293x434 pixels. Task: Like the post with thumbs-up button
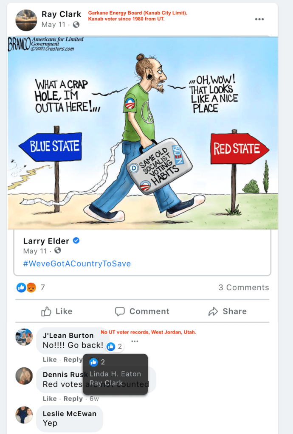[x=57, y=311]
